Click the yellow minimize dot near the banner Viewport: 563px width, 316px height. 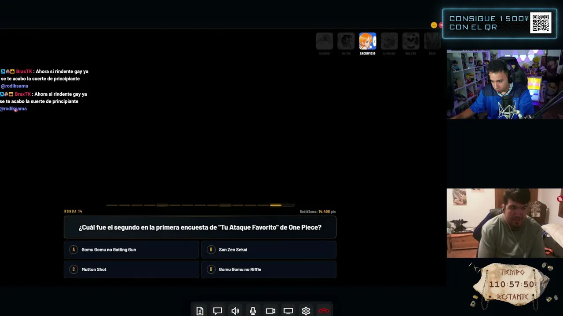click(x=434, y=25)
